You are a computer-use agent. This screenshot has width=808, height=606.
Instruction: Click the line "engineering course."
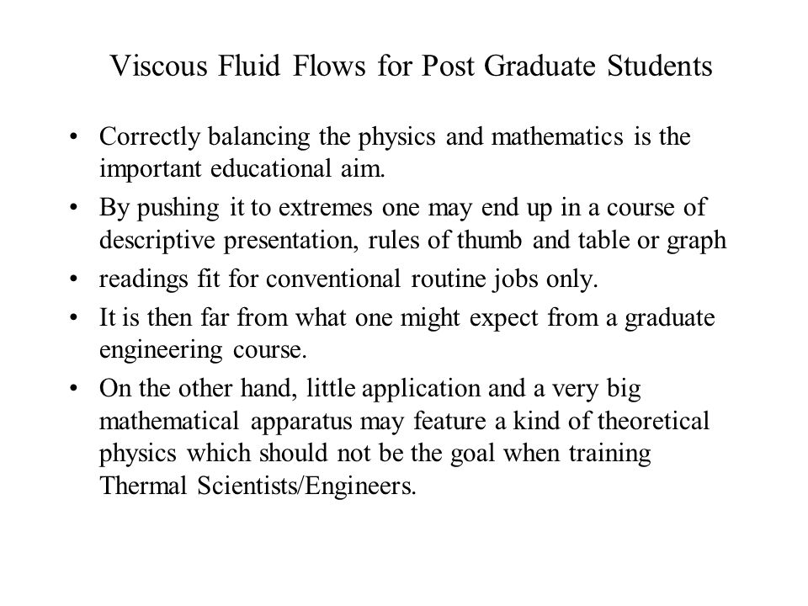tap(203, 350)
